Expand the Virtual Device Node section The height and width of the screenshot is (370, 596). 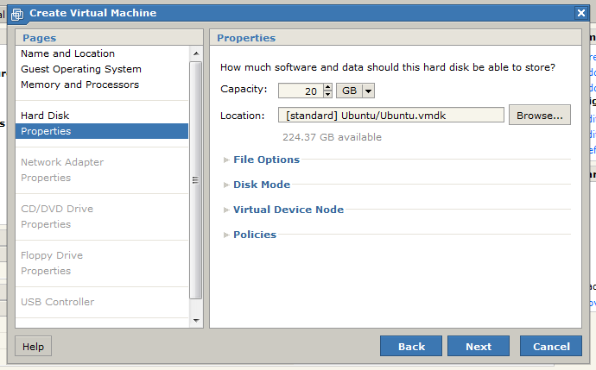pyautogui.click(x=288, y=210)
